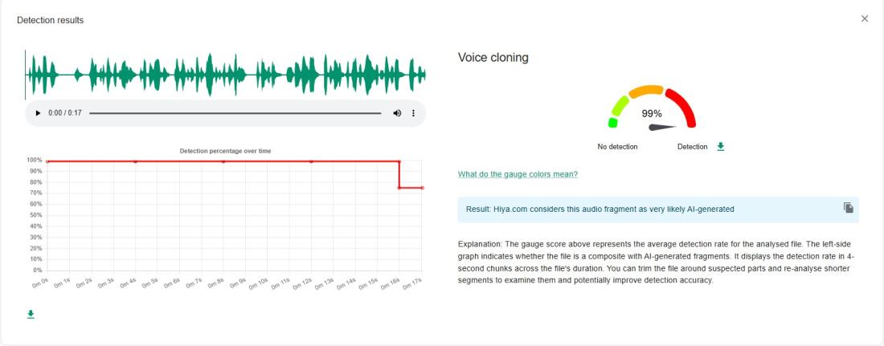This screenshot has height=346, width=884.
Task: Click the chart data point at 8s
Action: click(x=223, y=161)
